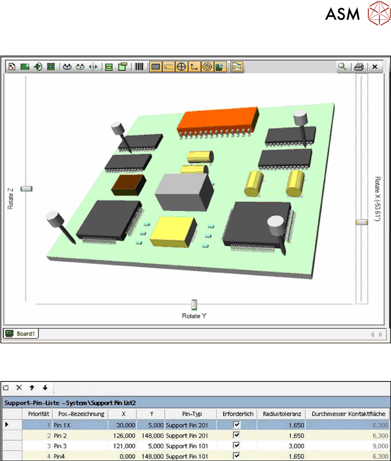Viewport: 391px width, 461px height.
Task: Click the printer icon
Action: 359,67
